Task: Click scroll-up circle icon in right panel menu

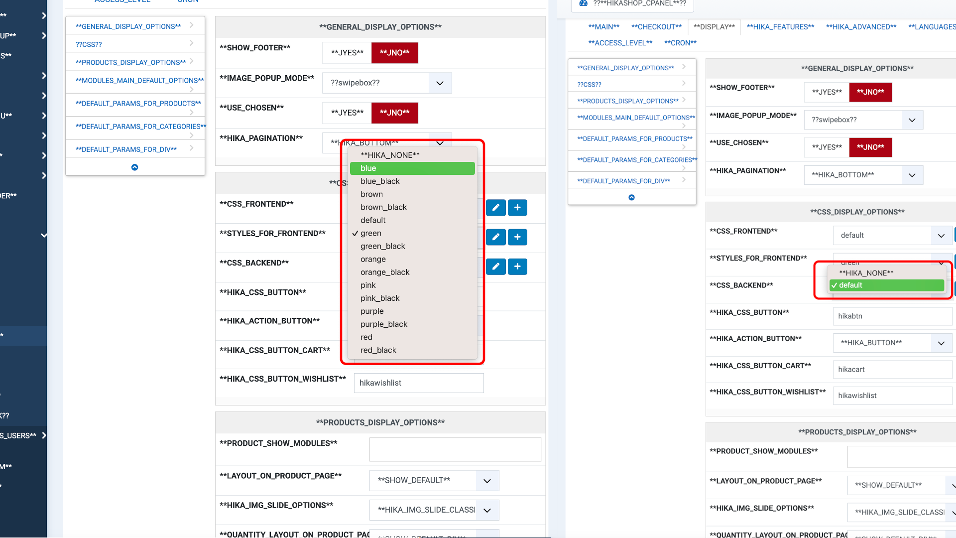Action: coord(631,198)
